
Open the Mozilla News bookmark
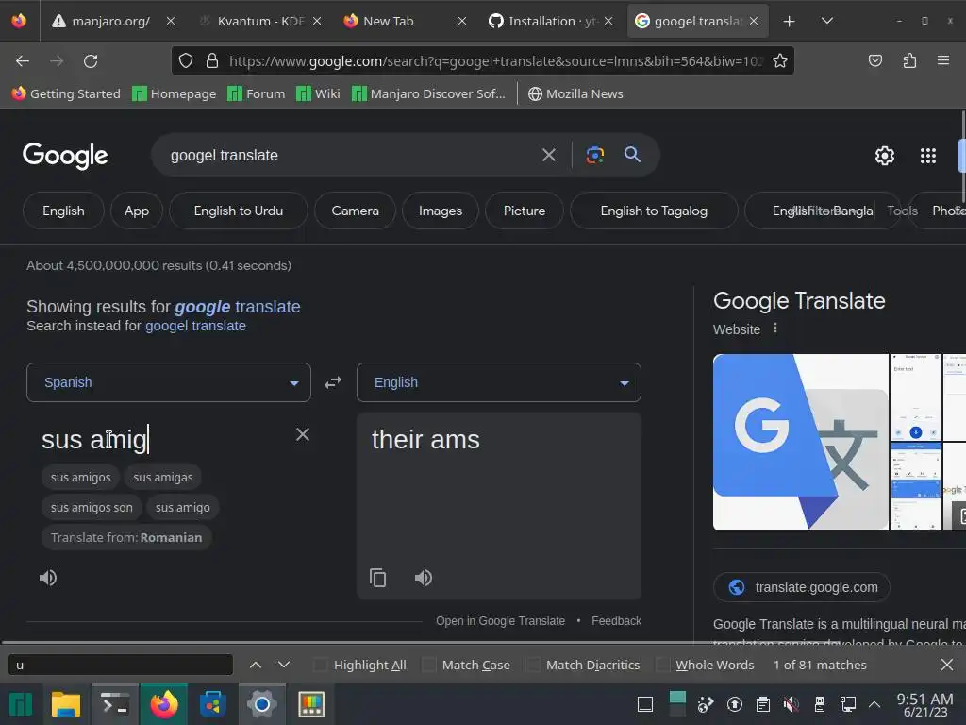(575, 93)
